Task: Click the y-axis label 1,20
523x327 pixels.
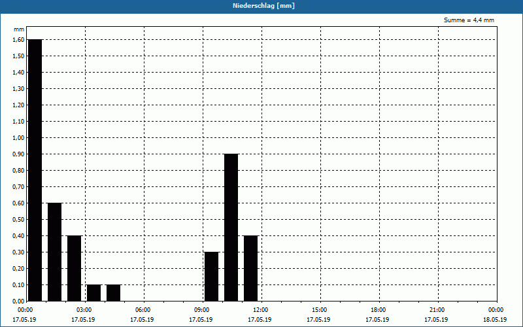Action: click(x=19, y=105)
